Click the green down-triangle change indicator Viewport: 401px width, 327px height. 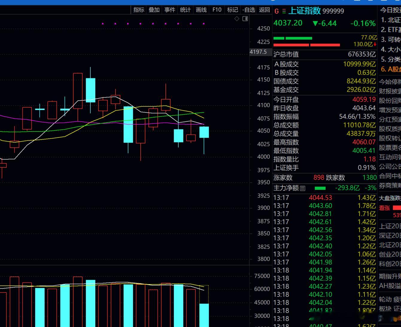(315, 23)
